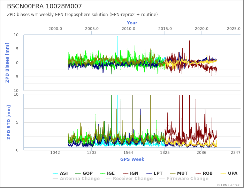244x188 pixels.
Task: Toggle the UPA legend entry
Action: [x=229, y=173]
